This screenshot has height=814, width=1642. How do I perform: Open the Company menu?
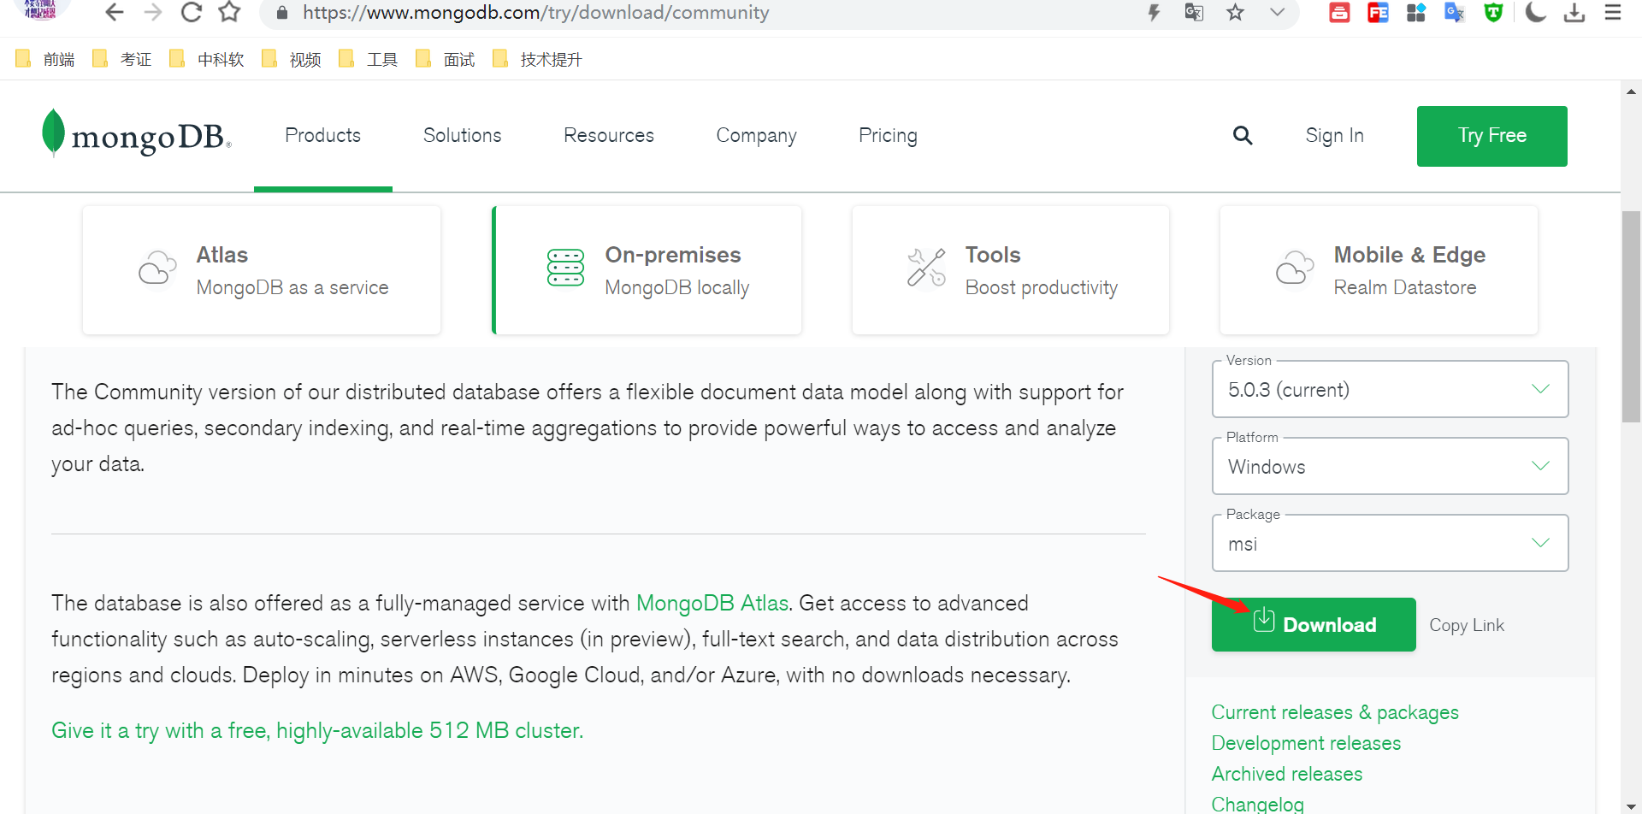pos(756,136)
